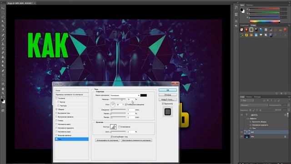The height and width of the screenshot is (164, 291).
Task: Apply the 'no style' swatch in Styles panel
Action: click(x=241, y=30)
